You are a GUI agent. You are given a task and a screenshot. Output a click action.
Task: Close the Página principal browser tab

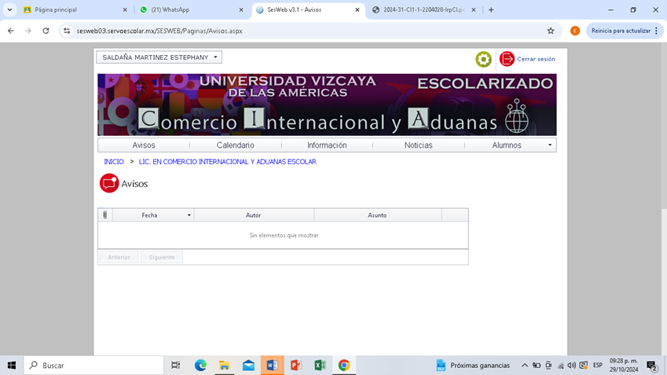(125, 9)
